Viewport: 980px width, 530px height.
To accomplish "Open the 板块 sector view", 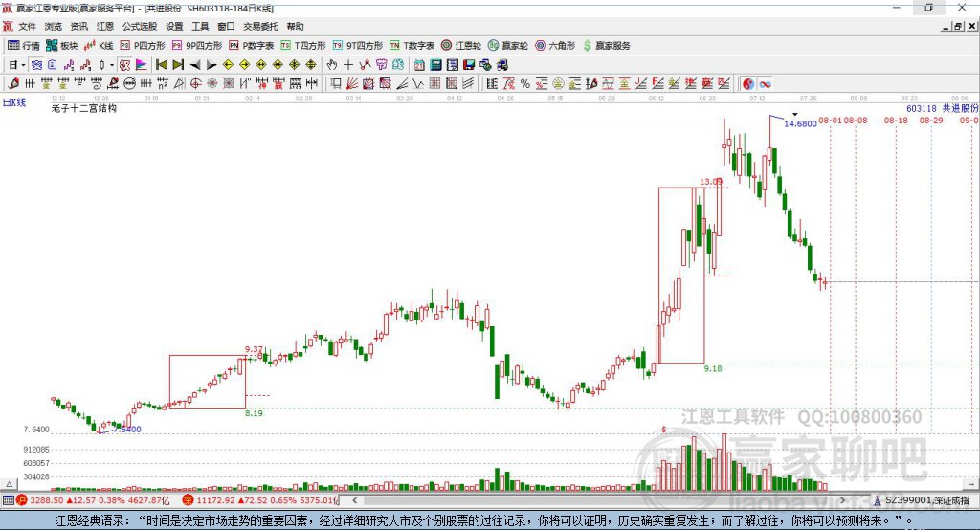I will coord(61,46).
